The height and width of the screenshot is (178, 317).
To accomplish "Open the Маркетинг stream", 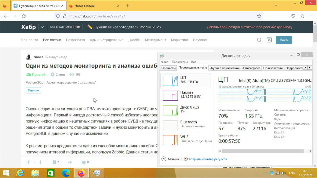I will pyautogui.click(x=180, y=40).
